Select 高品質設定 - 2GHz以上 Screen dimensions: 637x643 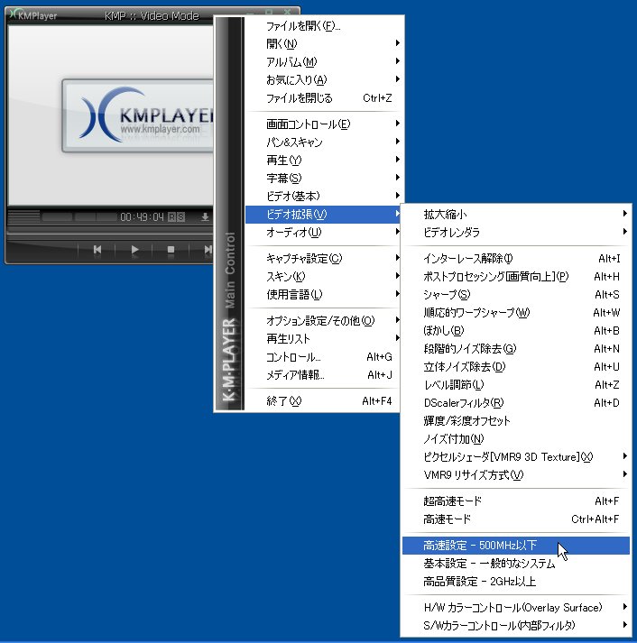(x=516, y=582)
